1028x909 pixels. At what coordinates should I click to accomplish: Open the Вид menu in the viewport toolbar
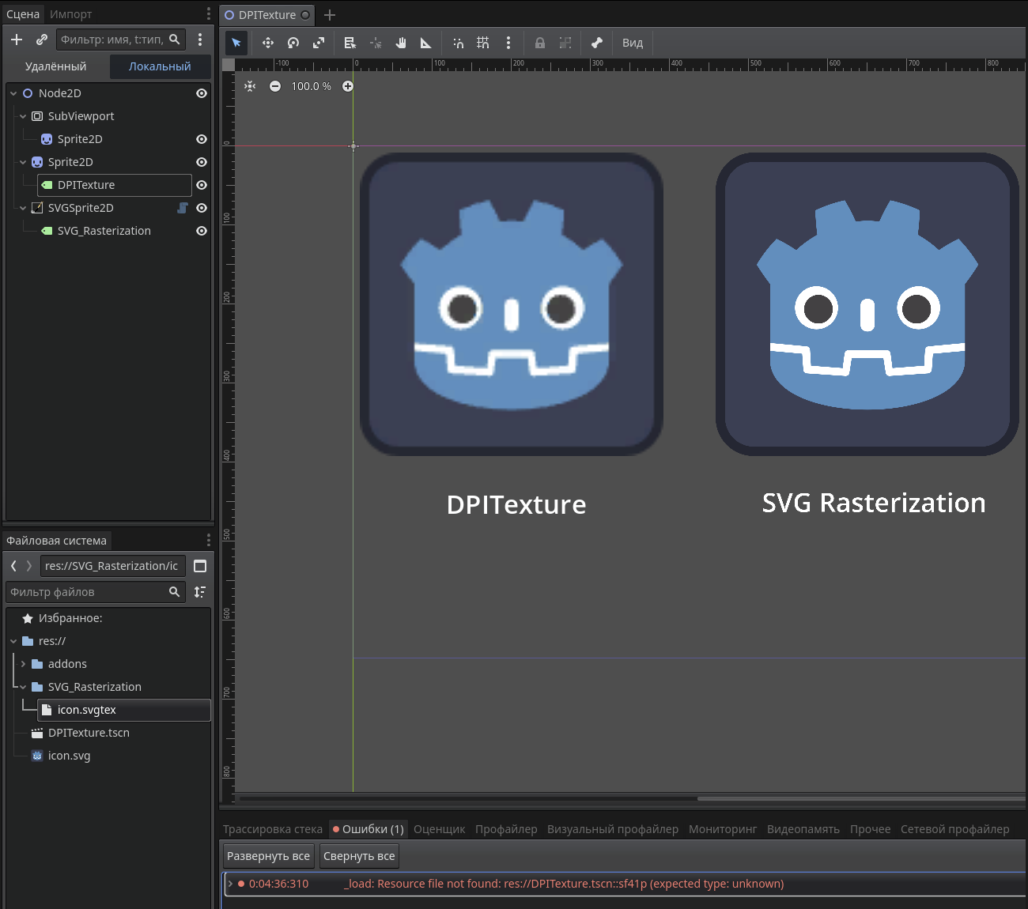pyautogui.click(x=632, y=43)
